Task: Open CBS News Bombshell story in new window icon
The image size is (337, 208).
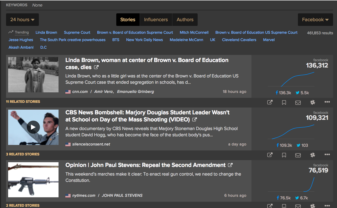Action: point(270,155)
